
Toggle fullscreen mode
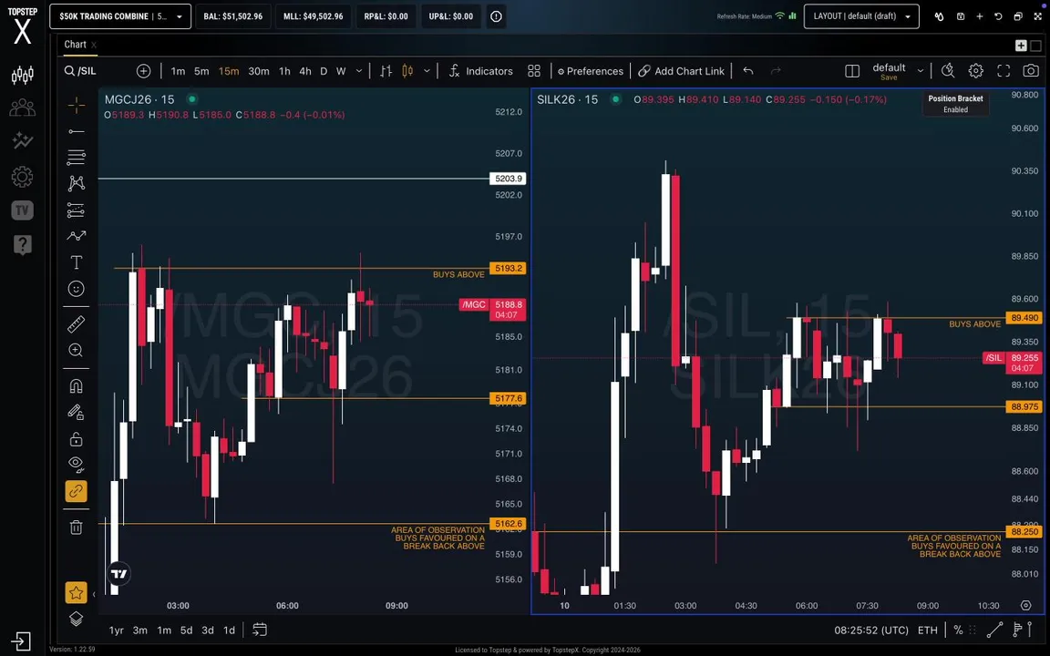click(1004, 71)
